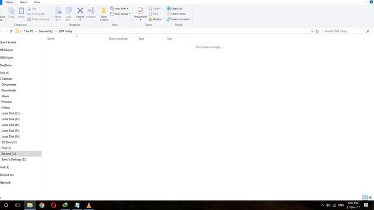The image size is (374, 210).
Task: Open Local Disk (E:) in navigation pane
Action: tap(11, 125)
